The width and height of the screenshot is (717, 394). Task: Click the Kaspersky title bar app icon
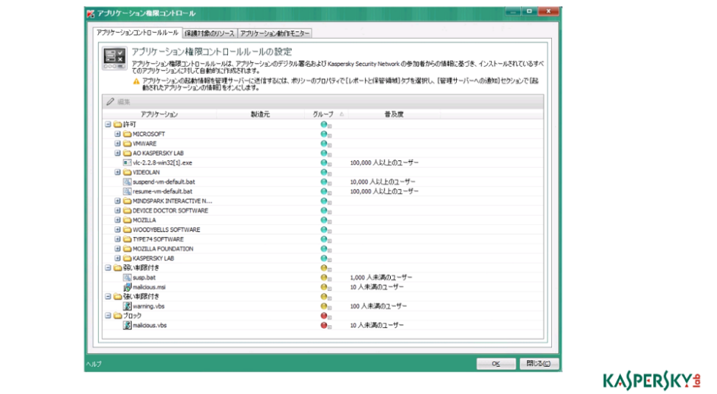click(90, 14)
